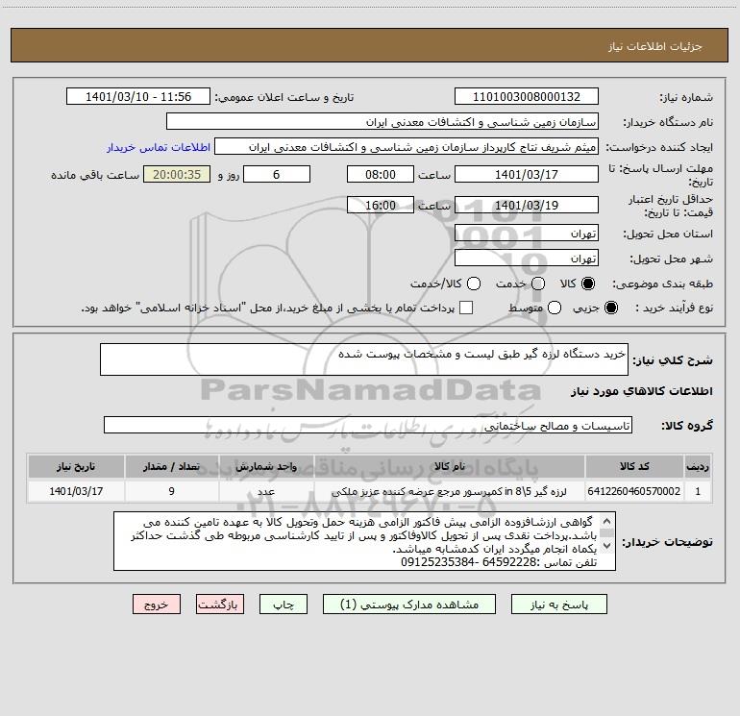
Task: Click the goods group field تاسیسات و مصالح ساختمانی
Action: click(368, 425)
